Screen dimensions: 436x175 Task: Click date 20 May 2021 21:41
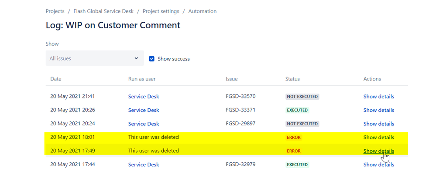pos(72,97)
